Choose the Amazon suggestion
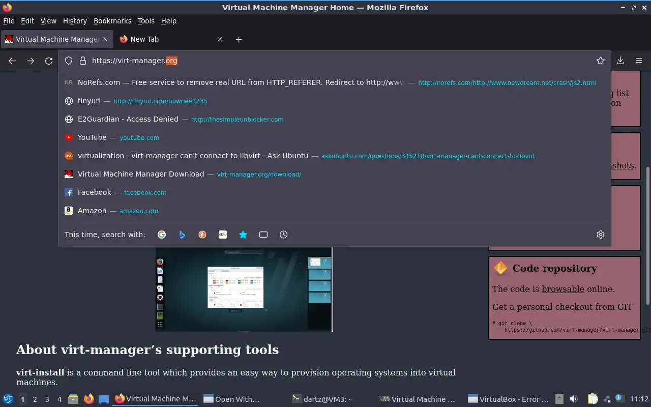651x407 pixels. (x=335, y=211)
